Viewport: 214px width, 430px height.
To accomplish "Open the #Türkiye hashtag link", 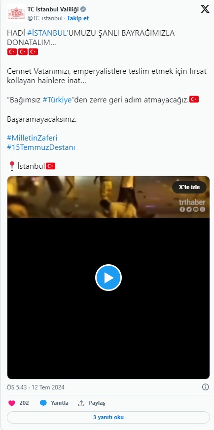I will coord(57,100).
